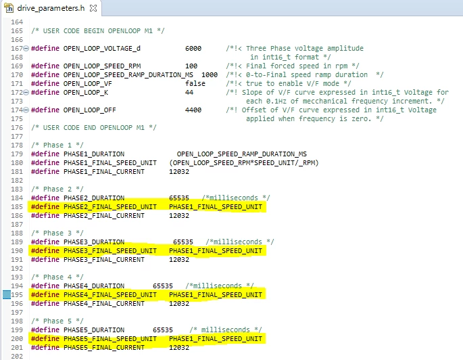
Task: Click OPEN_LOOP_SPEED_RAMP_DURATION_MS on line 170
Action: coord(128,75)
